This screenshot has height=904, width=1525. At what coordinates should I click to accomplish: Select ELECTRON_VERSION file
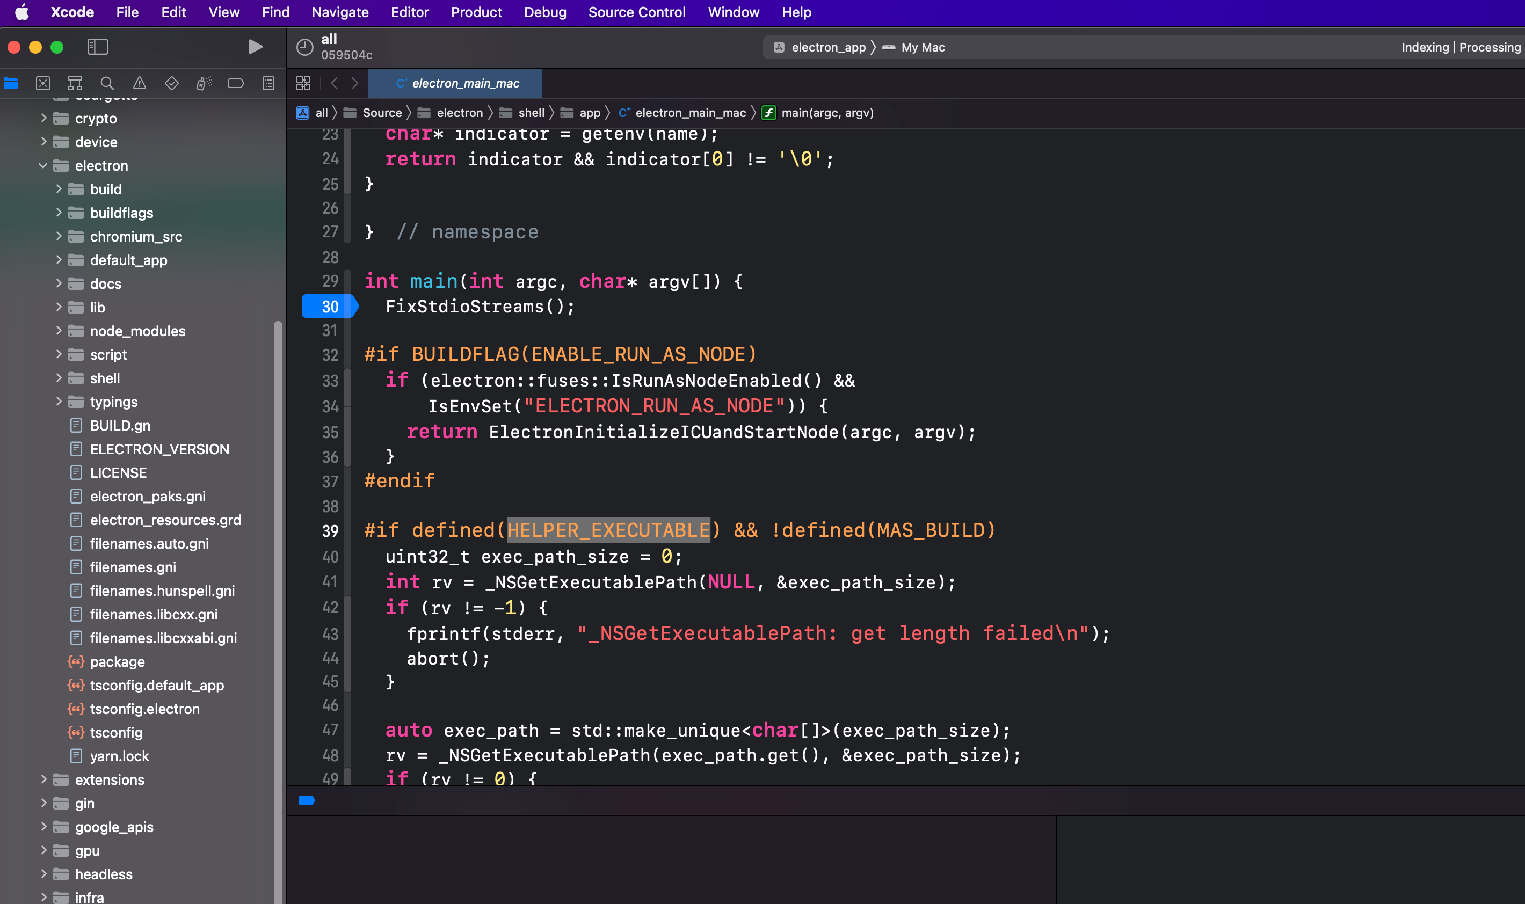point(159,449)
